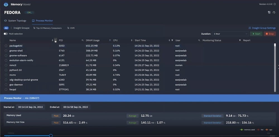Screen dimensions: 279x137
Task: Click the red Stop button
Action: pos(270,34)
